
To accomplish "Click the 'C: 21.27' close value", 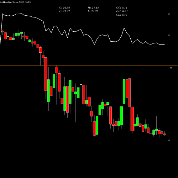I will [x=65, y=11].
